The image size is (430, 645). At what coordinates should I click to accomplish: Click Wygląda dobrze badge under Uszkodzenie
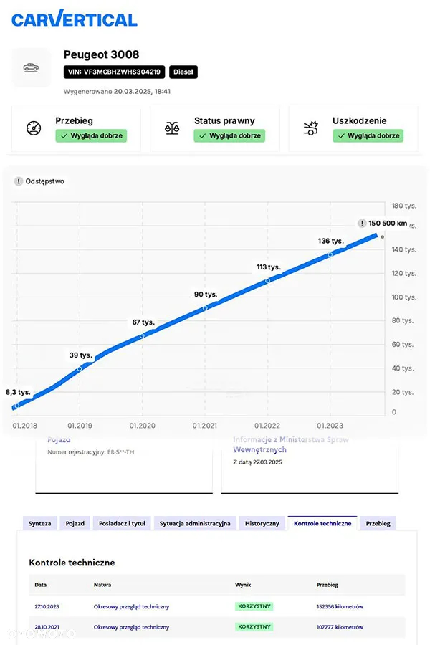point(368,135)
